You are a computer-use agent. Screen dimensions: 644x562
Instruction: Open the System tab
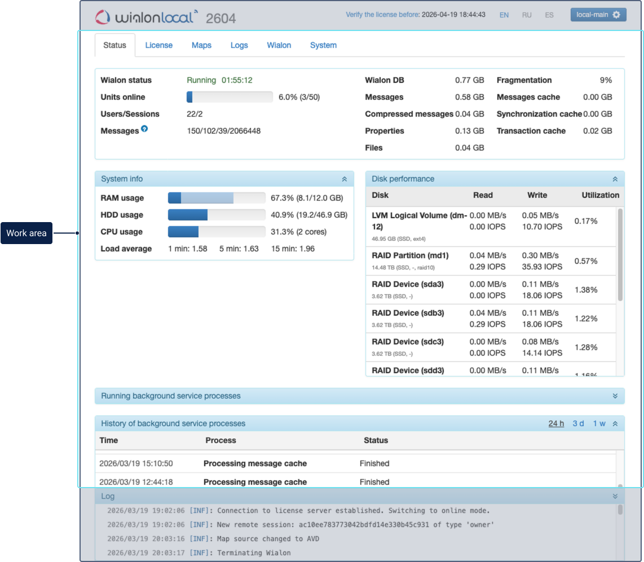coord(323,45)
